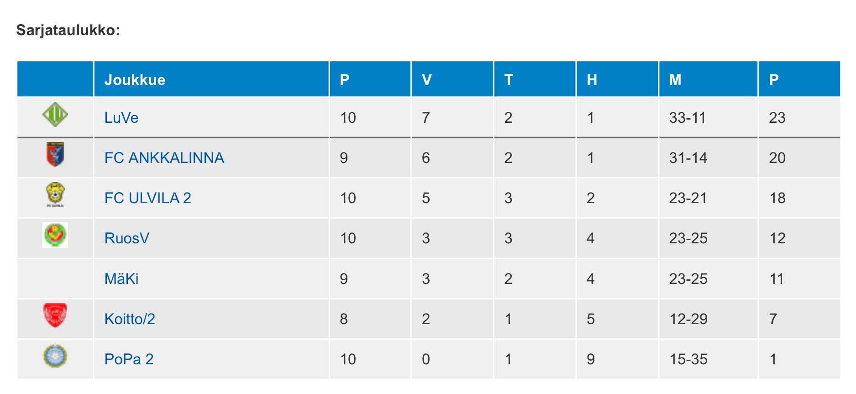Click the FC Ankkalinna shield crest
The image size is (856, 394).
(55, 154)
